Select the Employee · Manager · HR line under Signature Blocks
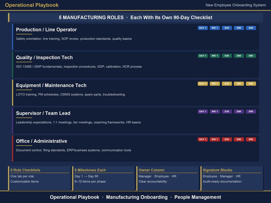This screenshot has width=271, height=203. pyautogui.click(x=222, y=176)
